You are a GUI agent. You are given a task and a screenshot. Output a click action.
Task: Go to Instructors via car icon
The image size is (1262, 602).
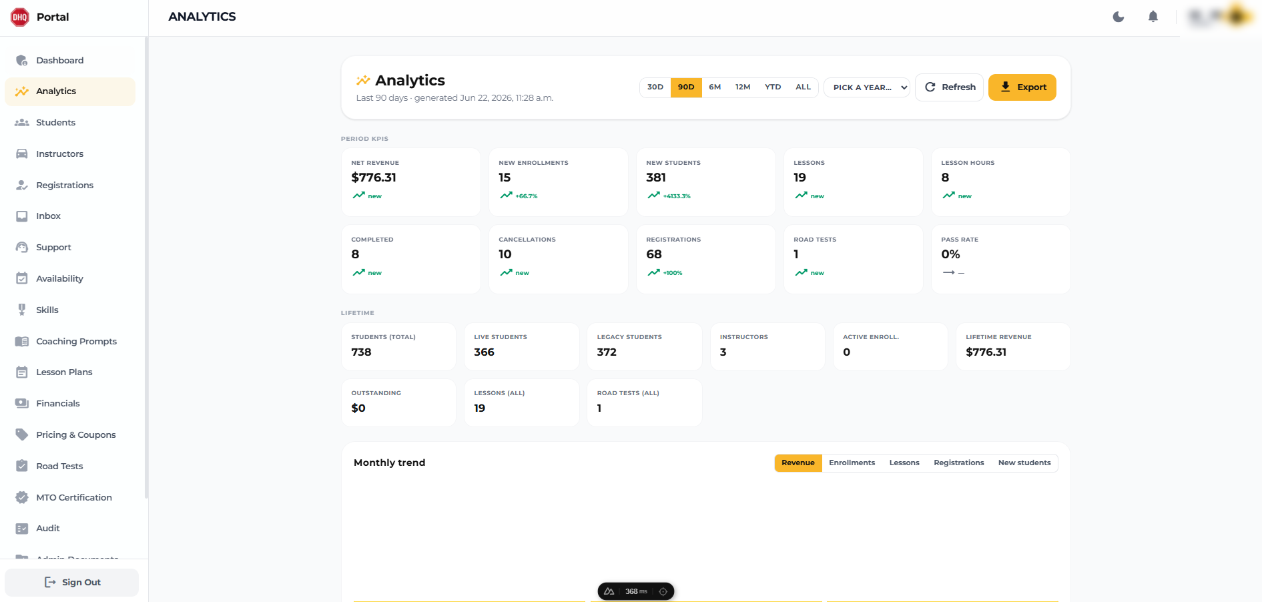tap(22, 154)
